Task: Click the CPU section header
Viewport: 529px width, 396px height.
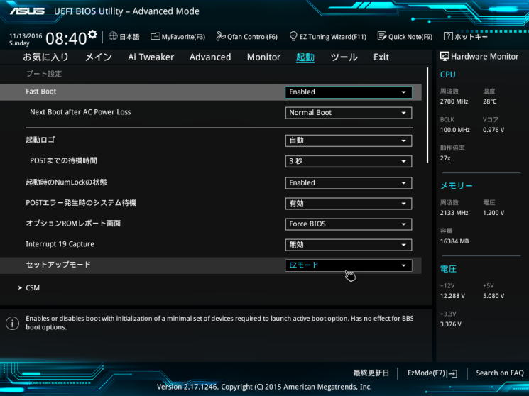Action: [x=447, y=75]
